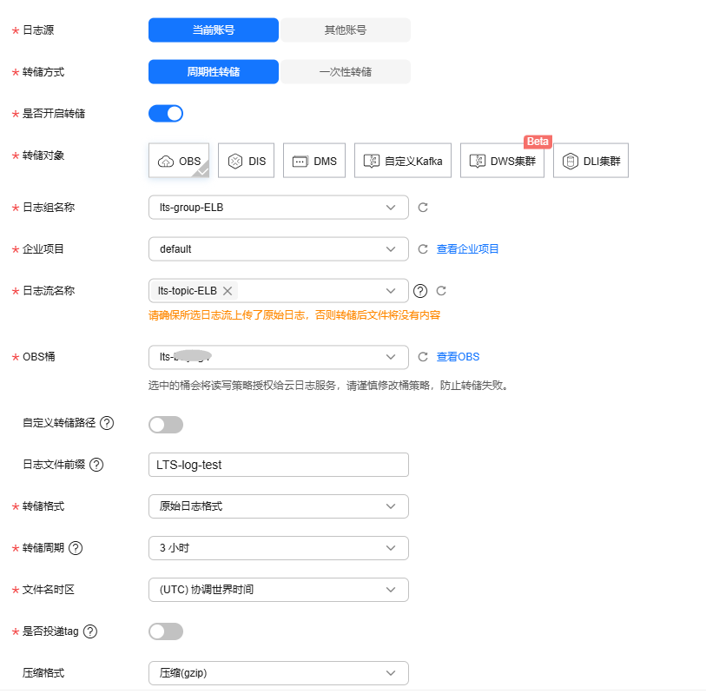Image resolution: width=706 pixels, height=694 pixels.
Task: Open the OBS桶 bucket dropdown
Action: [279, 357]
